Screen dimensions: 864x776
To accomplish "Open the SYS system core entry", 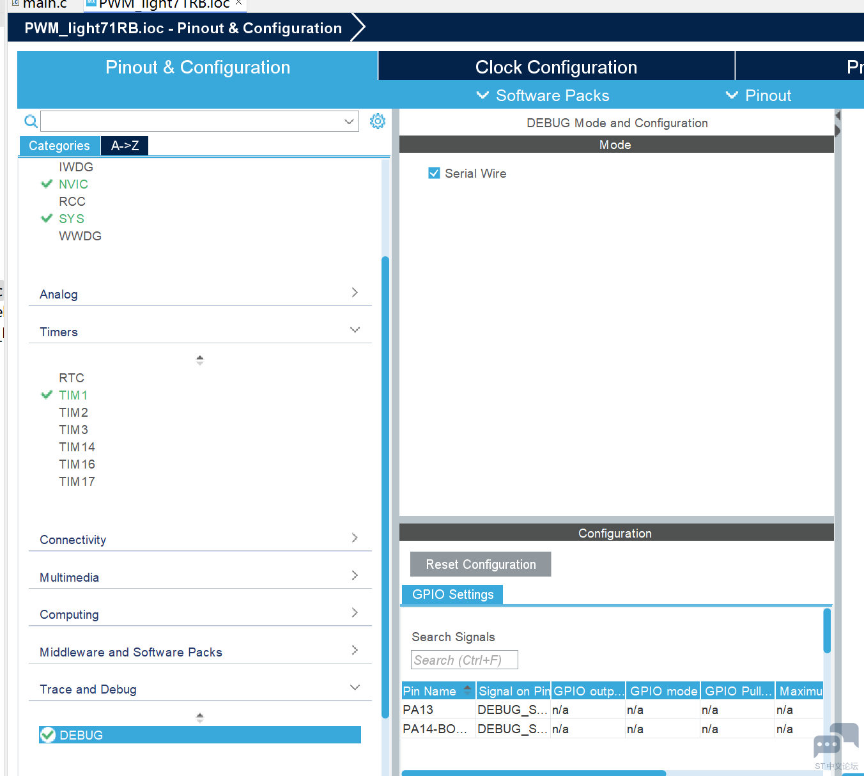I will pyautogui.click(x=72, y=219).
